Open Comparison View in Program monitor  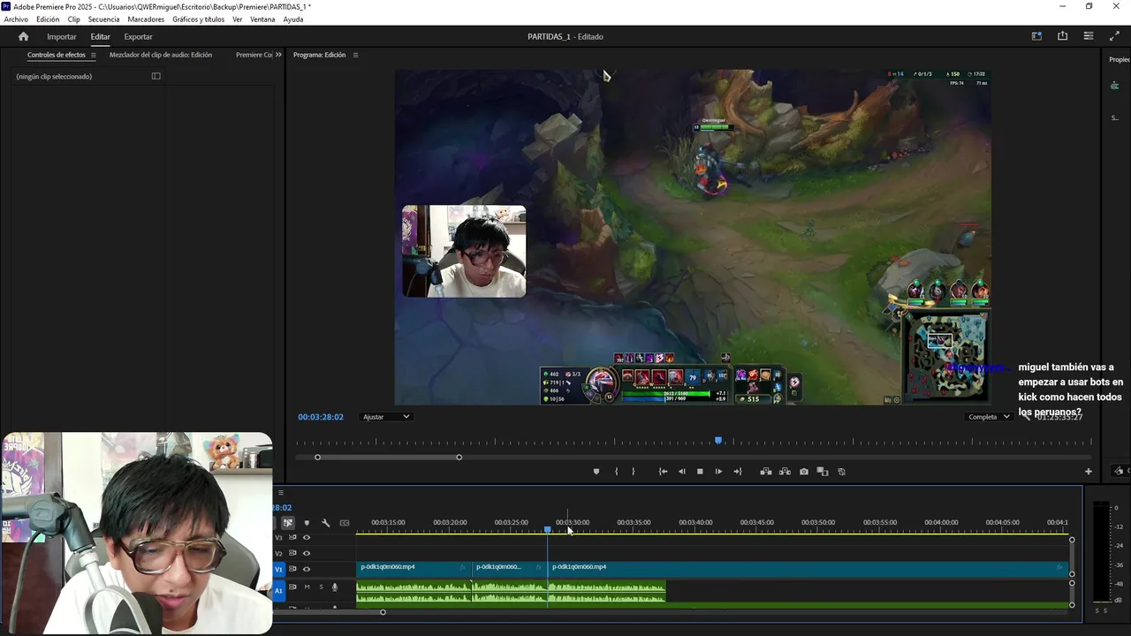(822, 472)
